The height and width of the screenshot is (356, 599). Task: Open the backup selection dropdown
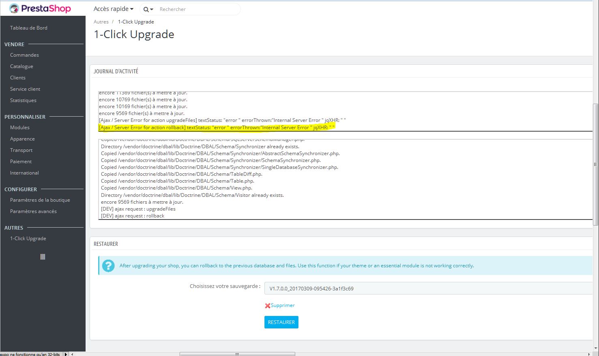pos(428,288)
